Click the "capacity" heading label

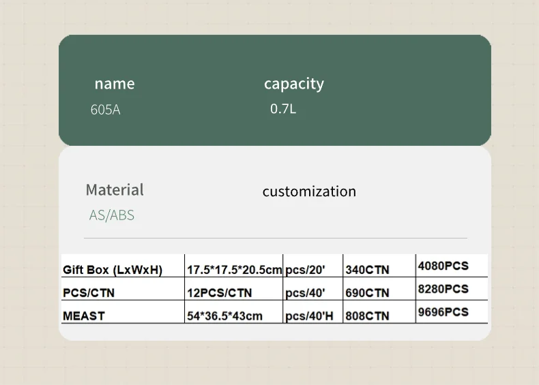293,84
